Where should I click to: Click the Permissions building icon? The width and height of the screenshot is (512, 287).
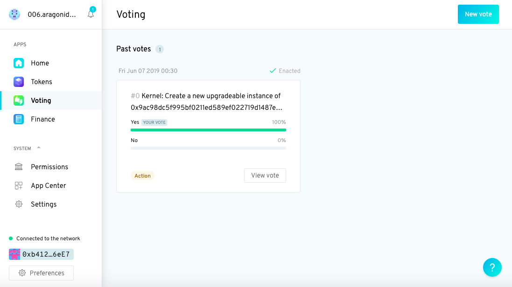(x=19, y=167)
